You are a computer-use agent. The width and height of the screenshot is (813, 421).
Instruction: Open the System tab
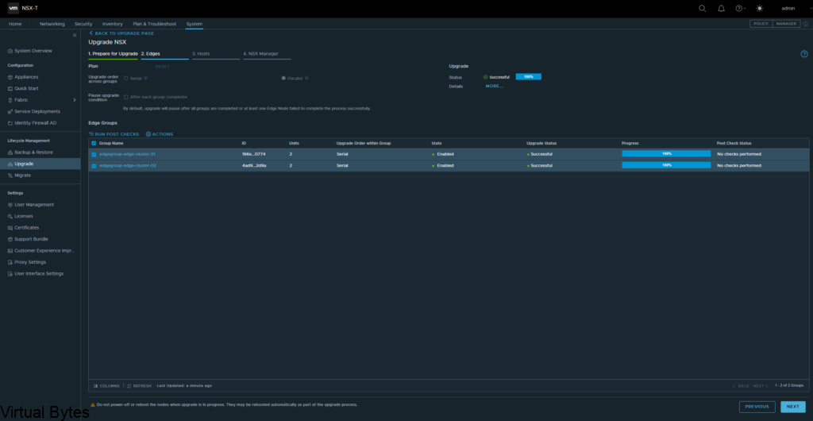coord(195,24)
